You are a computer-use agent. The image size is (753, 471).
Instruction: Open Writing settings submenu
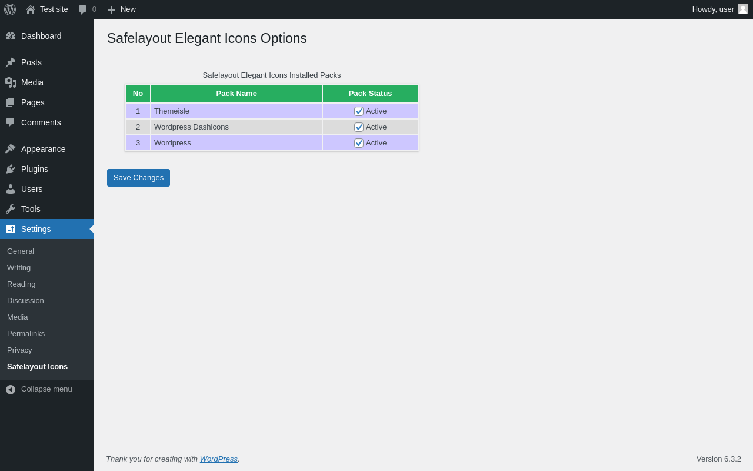point(47,268)
